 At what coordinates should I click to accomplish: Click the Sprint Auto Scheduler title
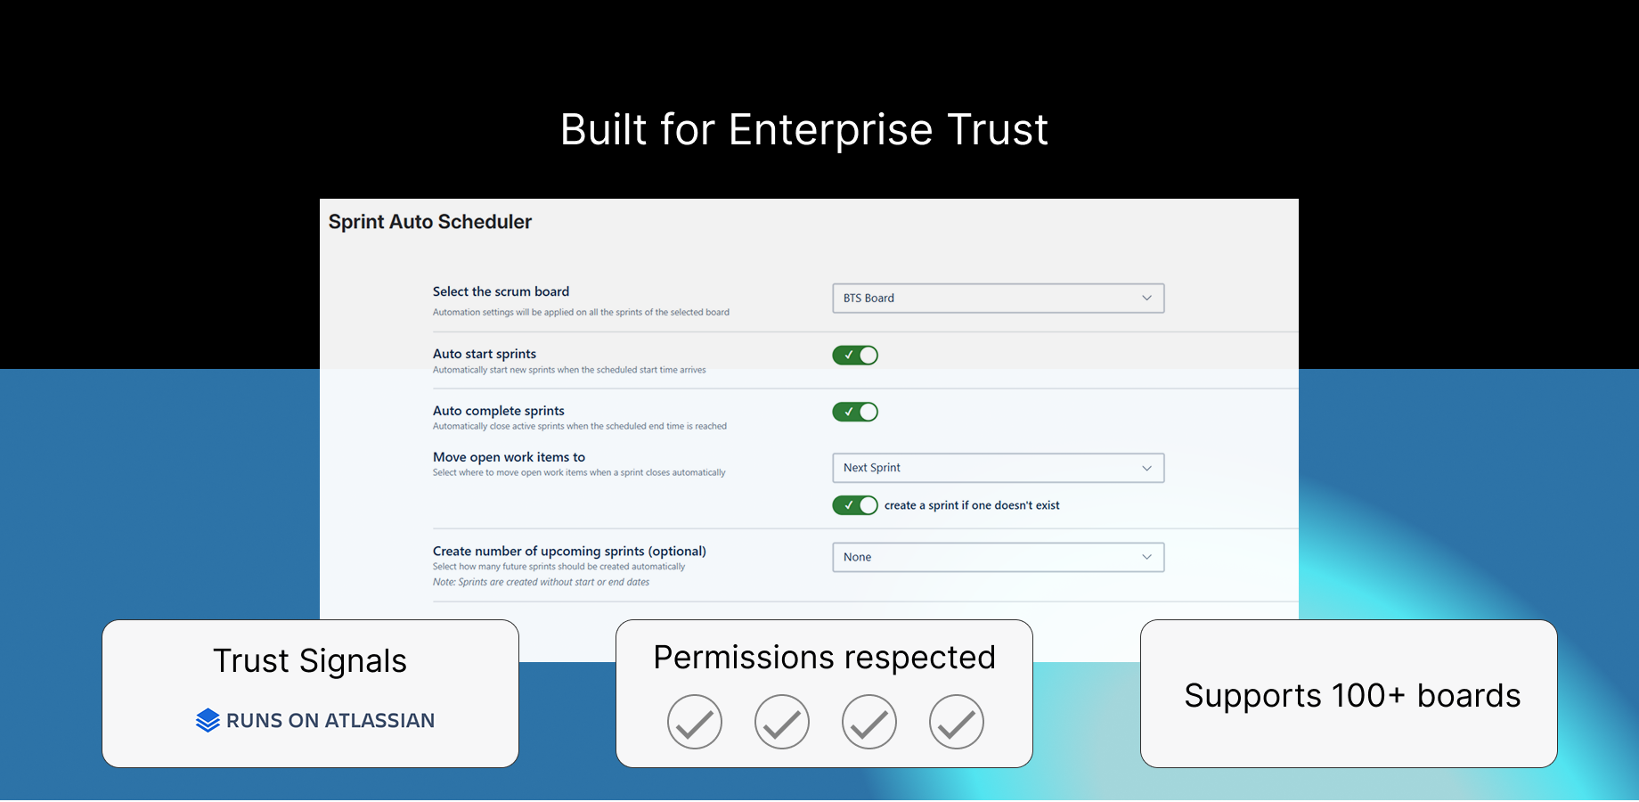pyautogui.click(x=430, y=221)
